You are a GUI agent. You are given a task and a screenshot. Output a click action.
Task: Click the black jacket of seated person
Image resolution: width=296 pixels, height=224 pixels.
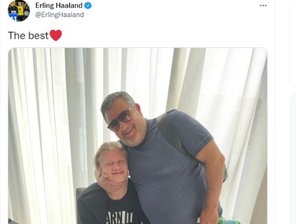(92, 204)
